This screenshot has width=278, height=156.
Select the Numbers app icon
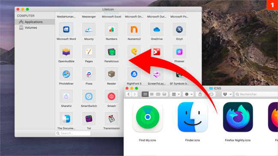pos(112,29)
